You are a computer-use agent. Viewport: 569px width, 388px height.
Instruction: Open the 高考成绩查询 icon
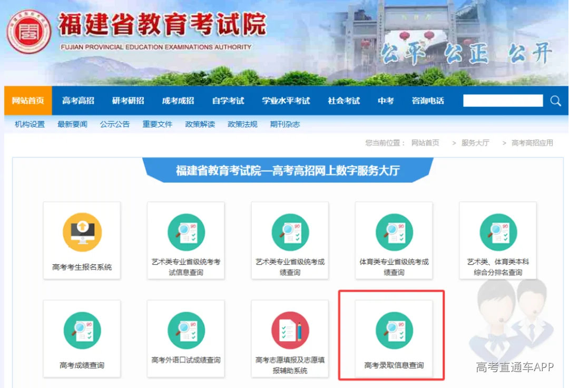click(x=82, y=330)
